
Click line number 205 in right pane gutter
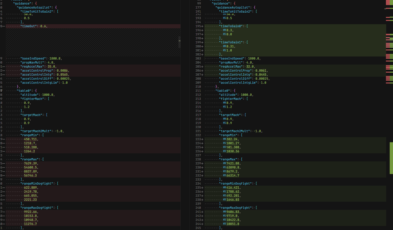[x=198, y=67]
